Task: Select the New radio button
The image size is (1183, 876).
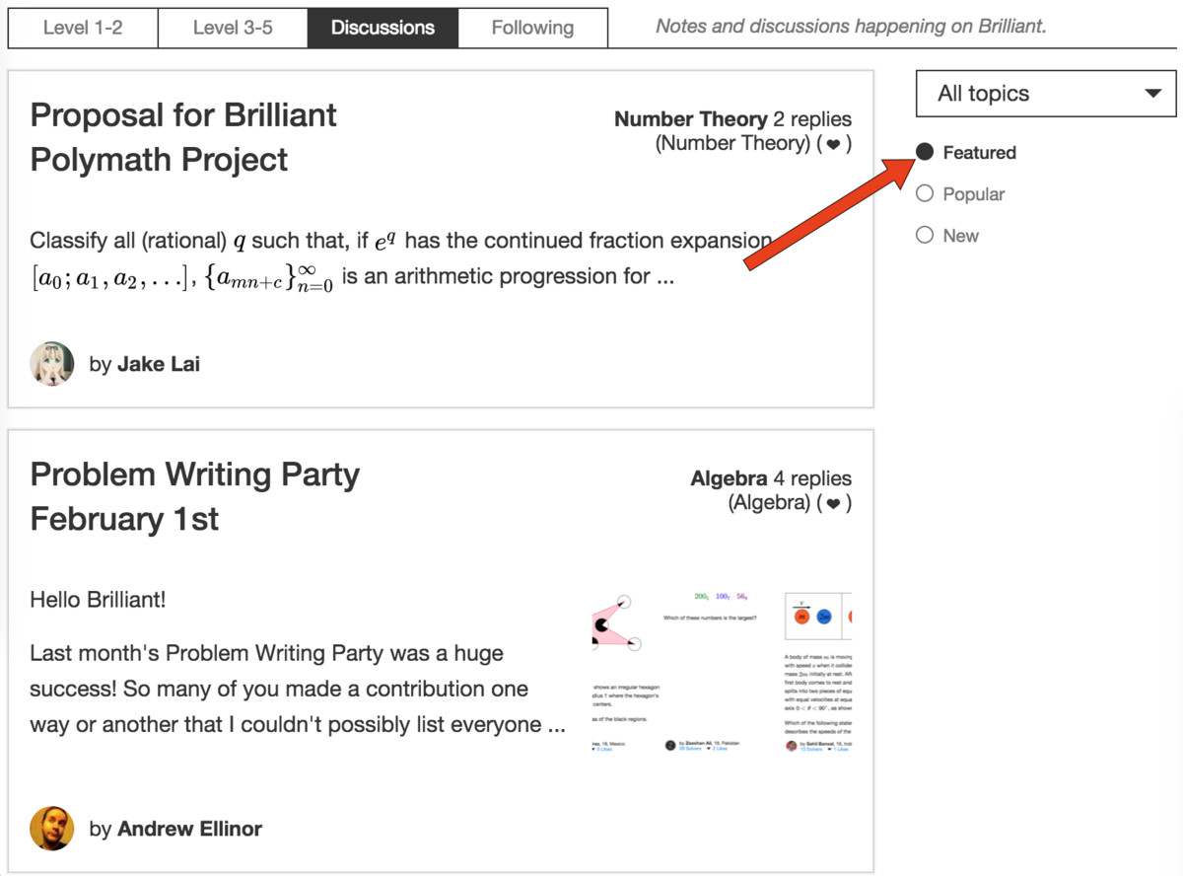Action: pos(925,235)
